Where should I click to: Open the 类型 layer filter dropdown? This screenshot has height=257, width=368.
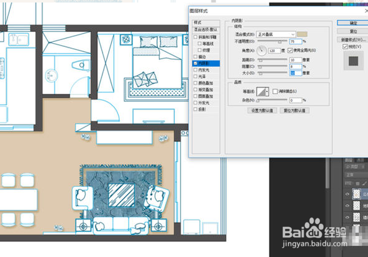pos(355,166)
